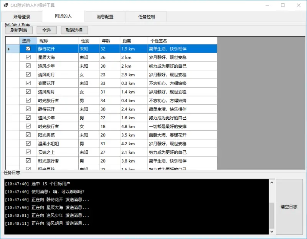Click the current row indicator arrow
This screenshot has height=239, width=307.
tap(9, 49)
